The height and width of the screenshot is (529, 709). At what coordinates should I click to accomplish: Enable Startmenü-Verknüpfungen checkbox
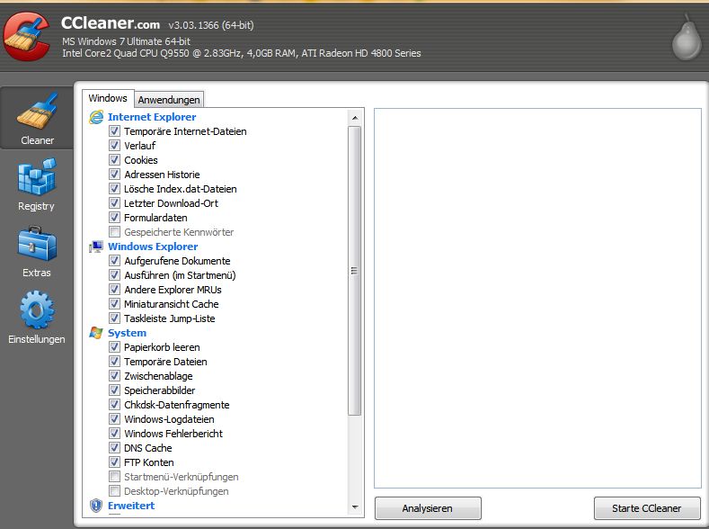coord(114,477)
